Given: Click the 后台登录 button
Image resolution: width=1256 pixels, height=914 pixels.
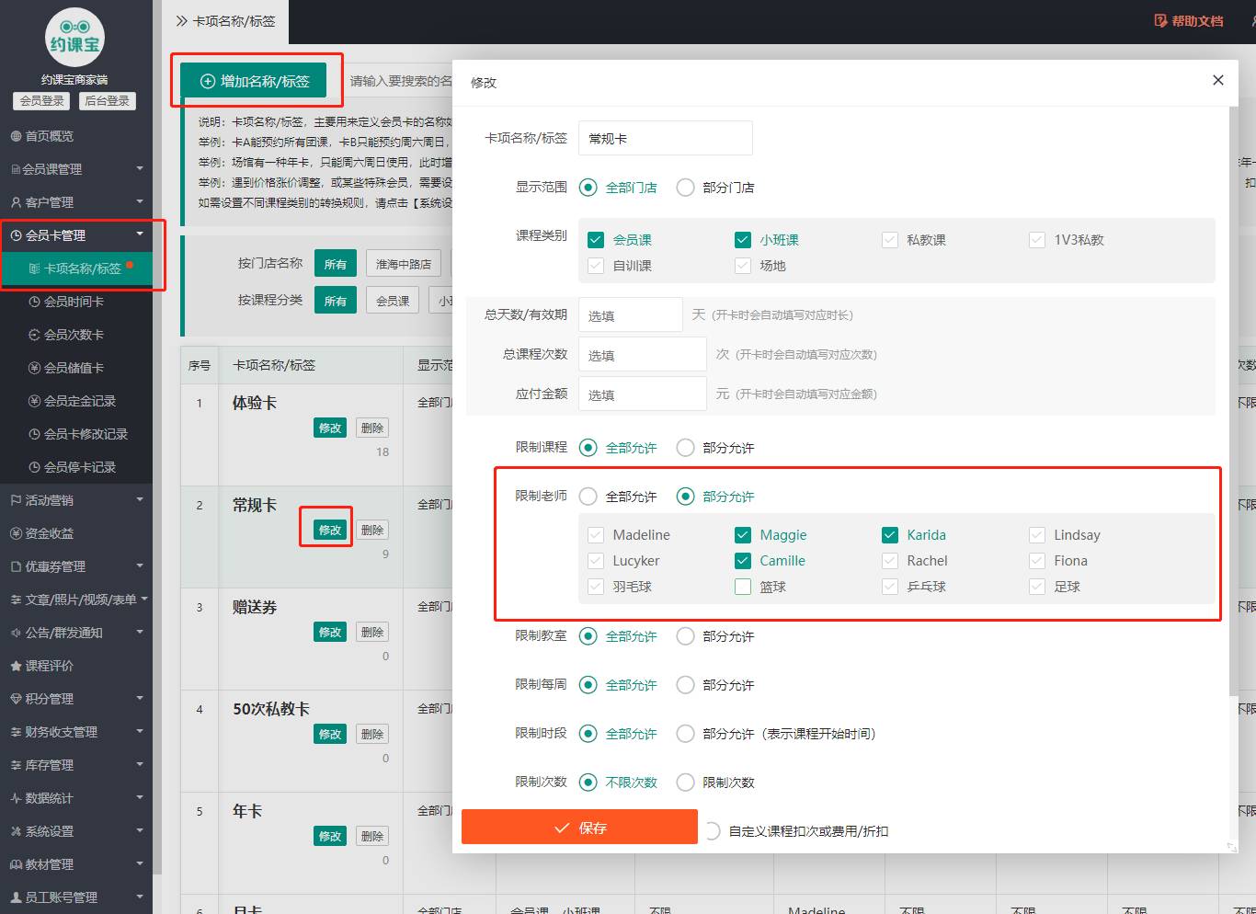Looking at the screenshot, I should click(x=107, y=101).
